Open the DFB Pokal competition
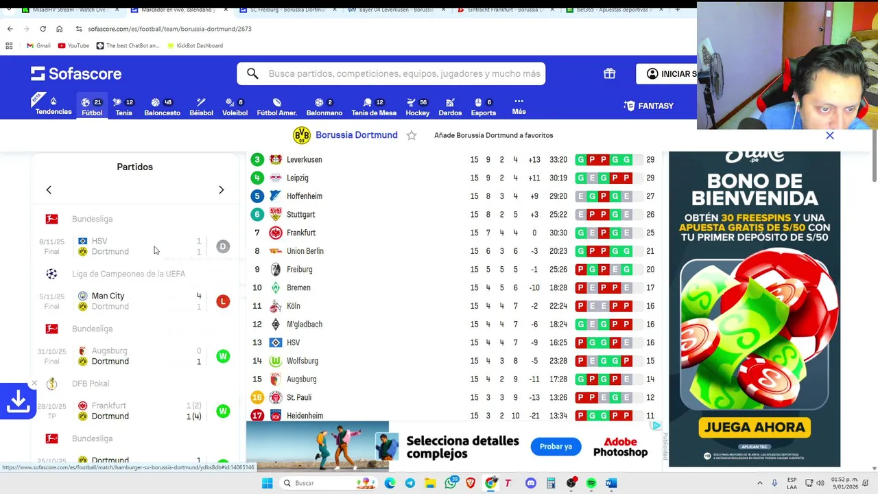 tap(91, 384)
